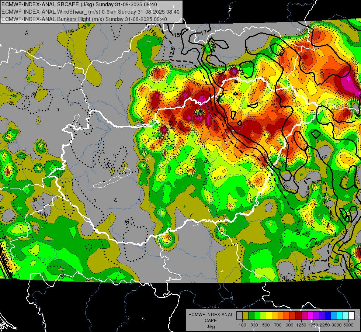Viewport: 361px width, 332px height.
Task: Click the 500 tick label in the legend
Action: click(x=266, y=325)
